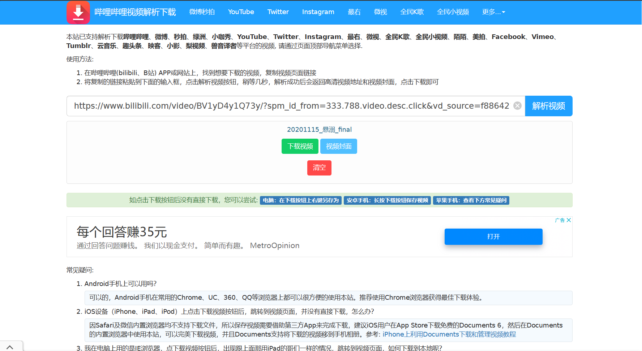Click the ad headline 每个回答赚35元
Screen dimensions: 642x351
122,232
